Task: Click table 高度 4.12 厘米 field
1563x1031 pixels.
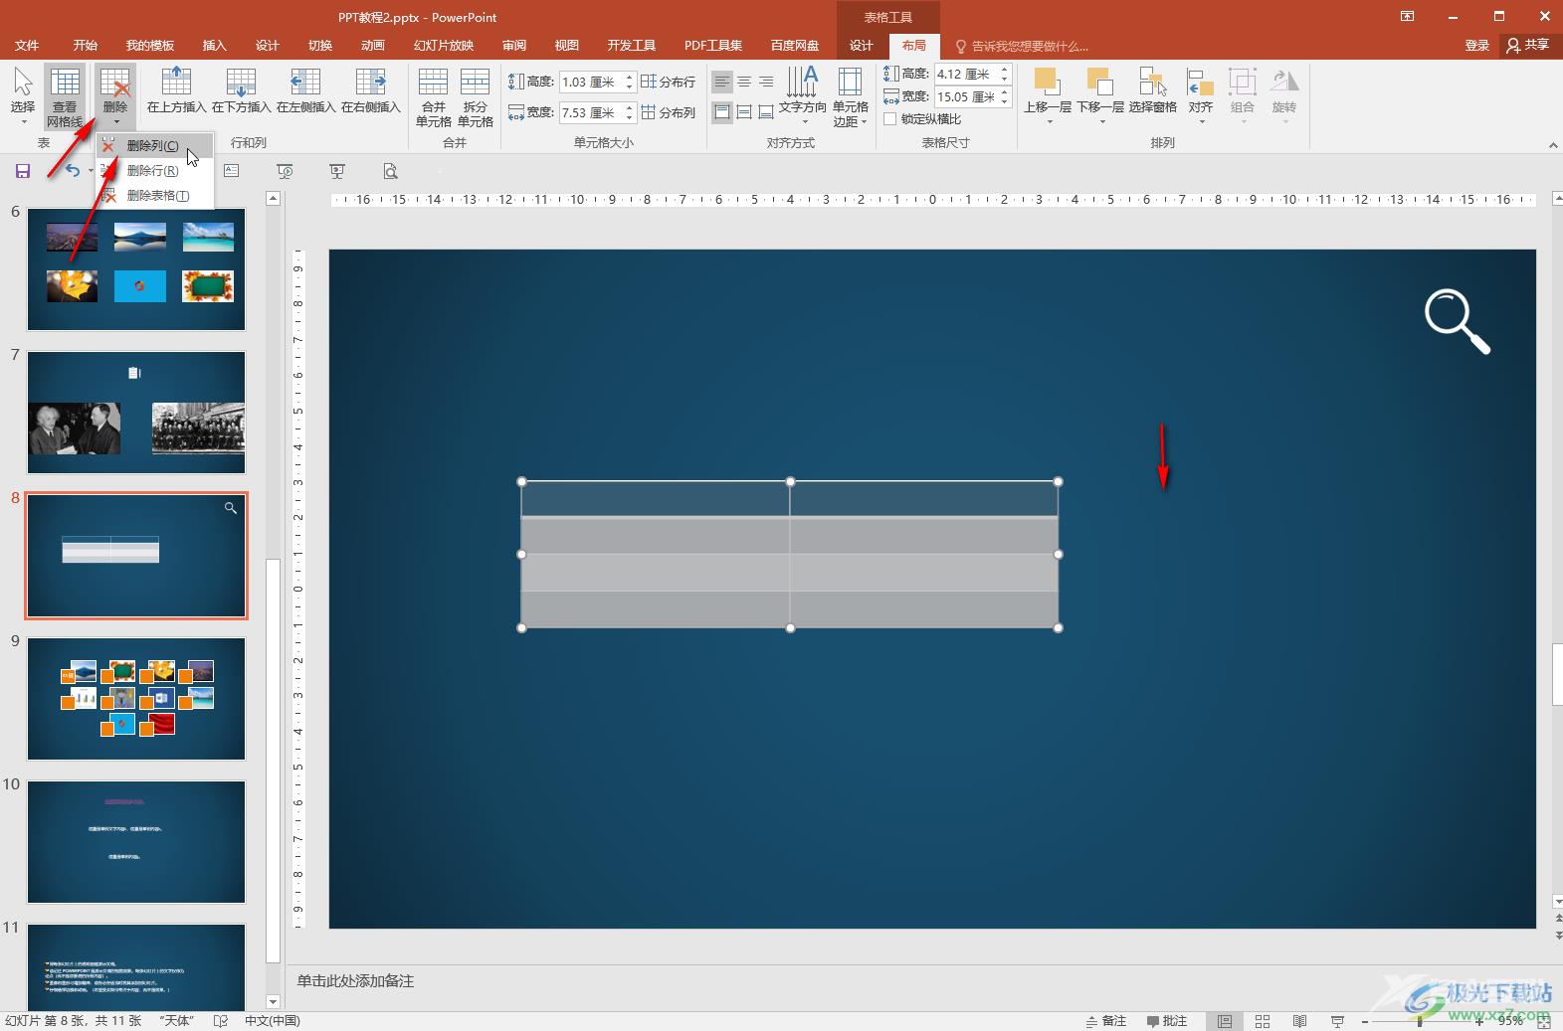Action: point(966,75)
